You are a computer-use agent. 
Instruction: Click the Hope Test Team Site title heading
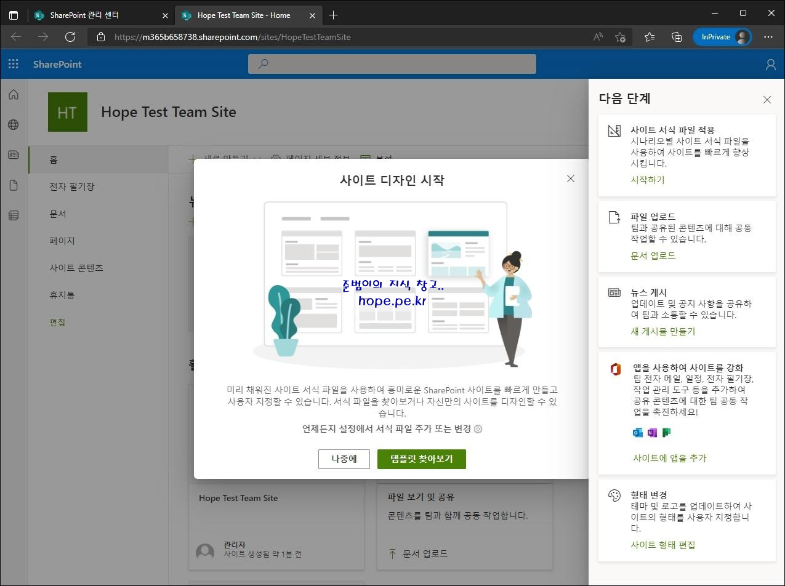[169, 112]
